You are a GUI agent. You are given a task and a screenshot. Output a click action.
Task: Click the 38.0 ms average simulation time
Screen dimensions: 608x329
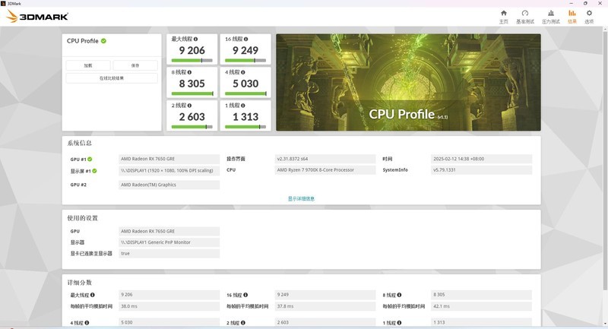[x=169, y=306]
